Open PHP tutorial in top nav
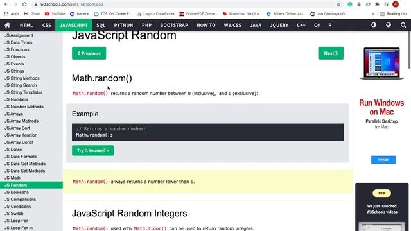This screenshot has width=411, height=231. [x=147, y=25]
